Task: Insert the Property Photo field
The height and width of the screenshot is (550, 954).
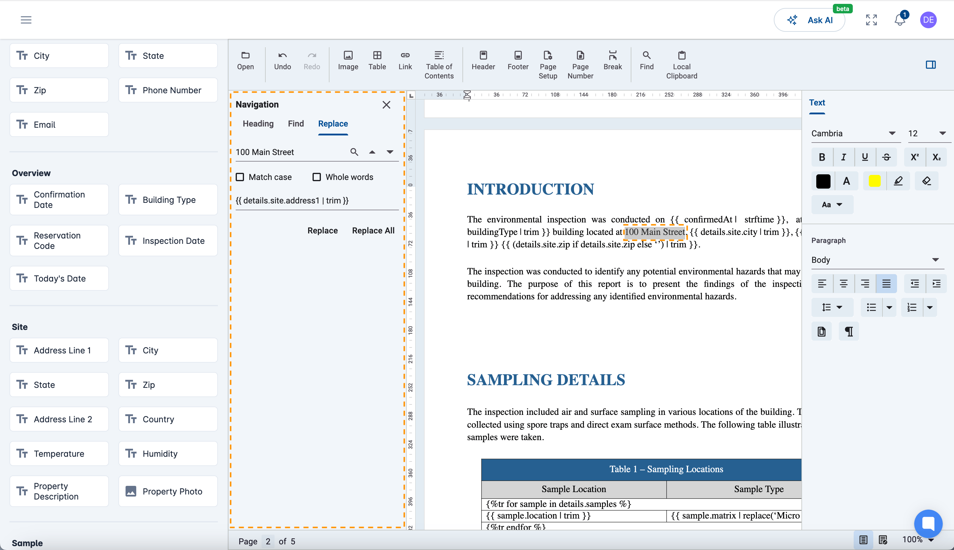Action: pos(168,491)
